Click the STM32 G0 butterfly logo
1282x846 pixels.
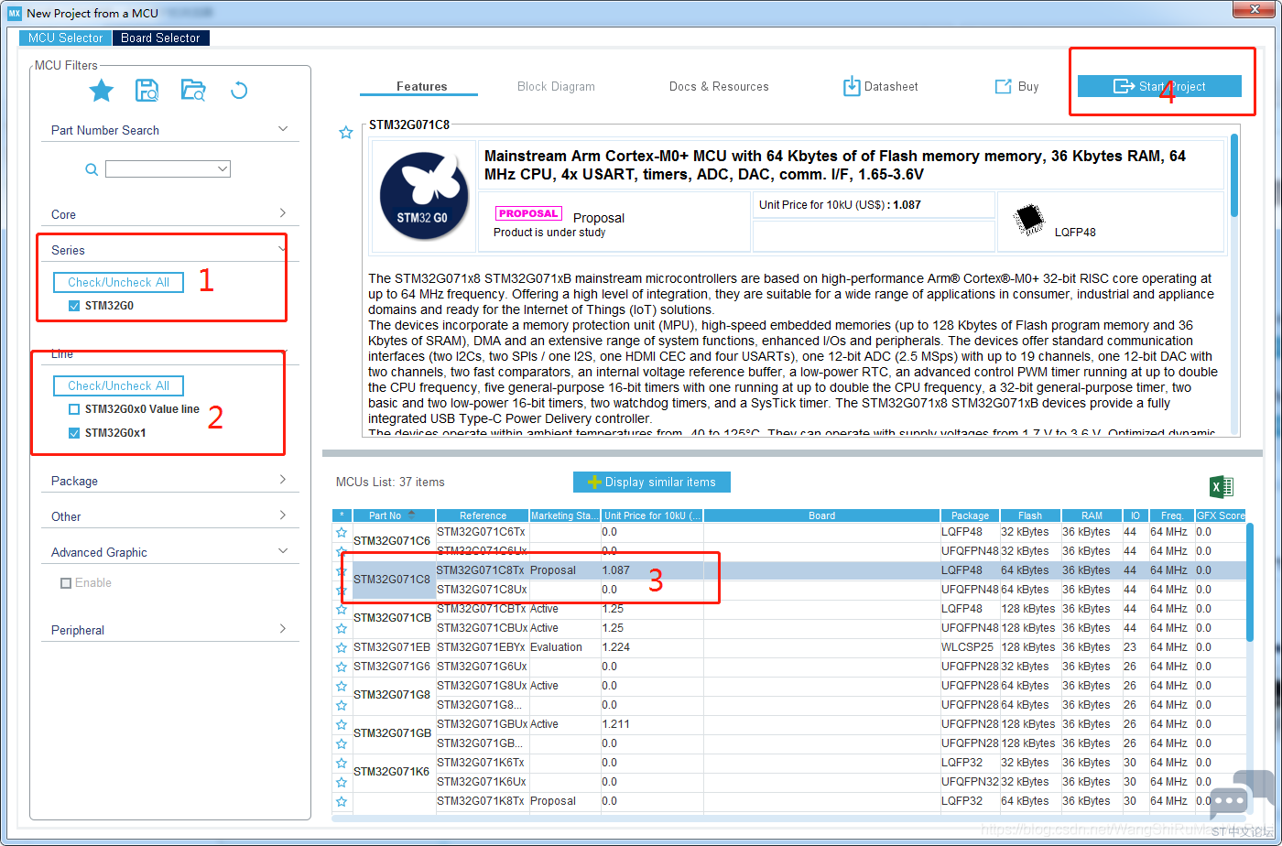[423, 197]
